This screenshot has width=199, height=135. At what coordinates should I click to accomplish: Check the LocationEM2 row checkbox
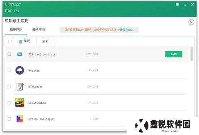pos(9,103)
